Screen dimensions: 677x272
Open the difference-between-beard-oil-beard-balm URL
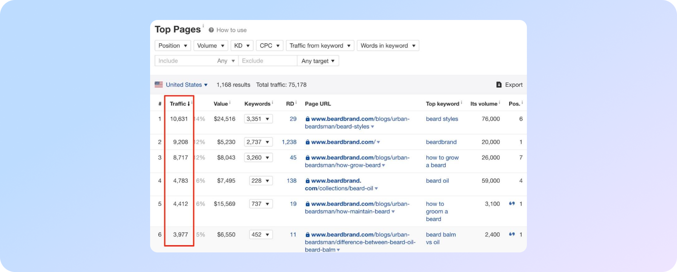(x=360, y=242)
